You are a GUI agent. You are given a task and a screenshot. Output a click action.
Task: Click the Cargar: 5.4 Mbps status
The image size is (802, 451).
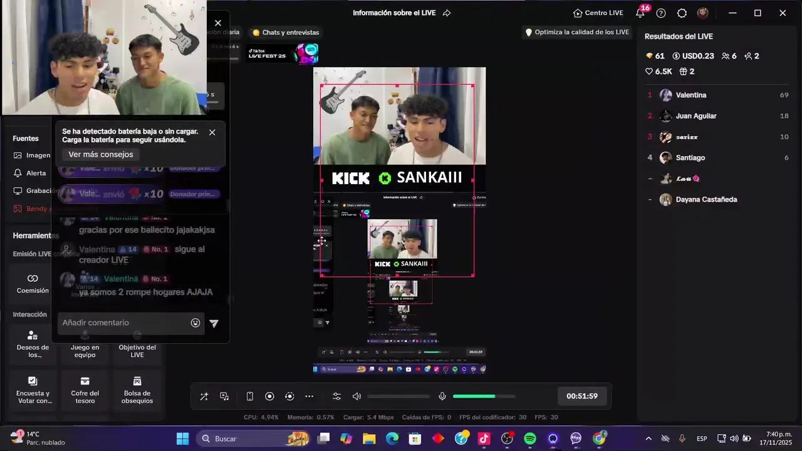(368, 417)
